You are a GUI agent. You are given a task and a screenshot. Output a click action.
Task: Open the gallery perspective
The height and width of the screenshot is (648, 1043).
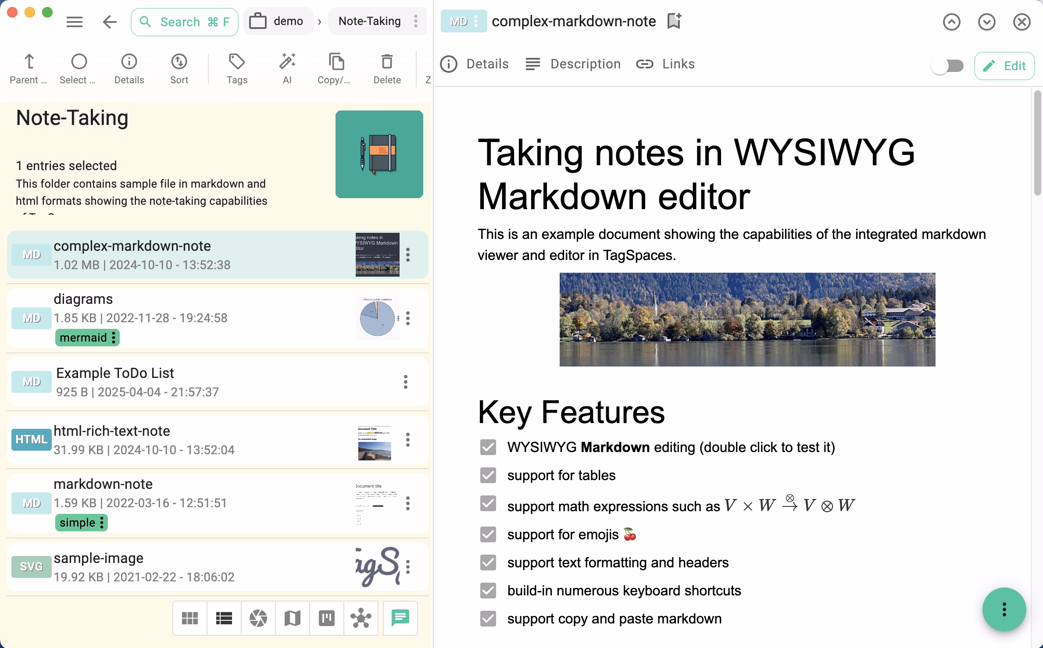[258, 618]
